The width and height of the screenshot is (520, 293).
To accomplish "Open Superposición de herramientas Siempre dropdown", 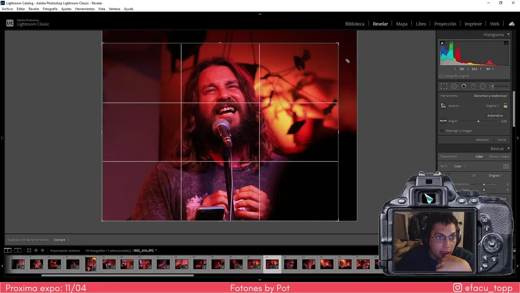I will click(61, 240).
